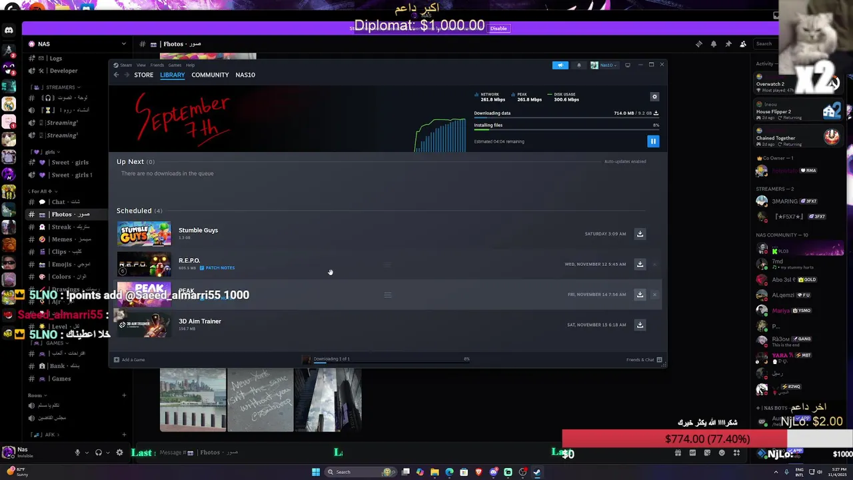The width and height of the screenshot is (853, 480).
Task: Open Steam download settings gear
Action: (x=654, y=97)
